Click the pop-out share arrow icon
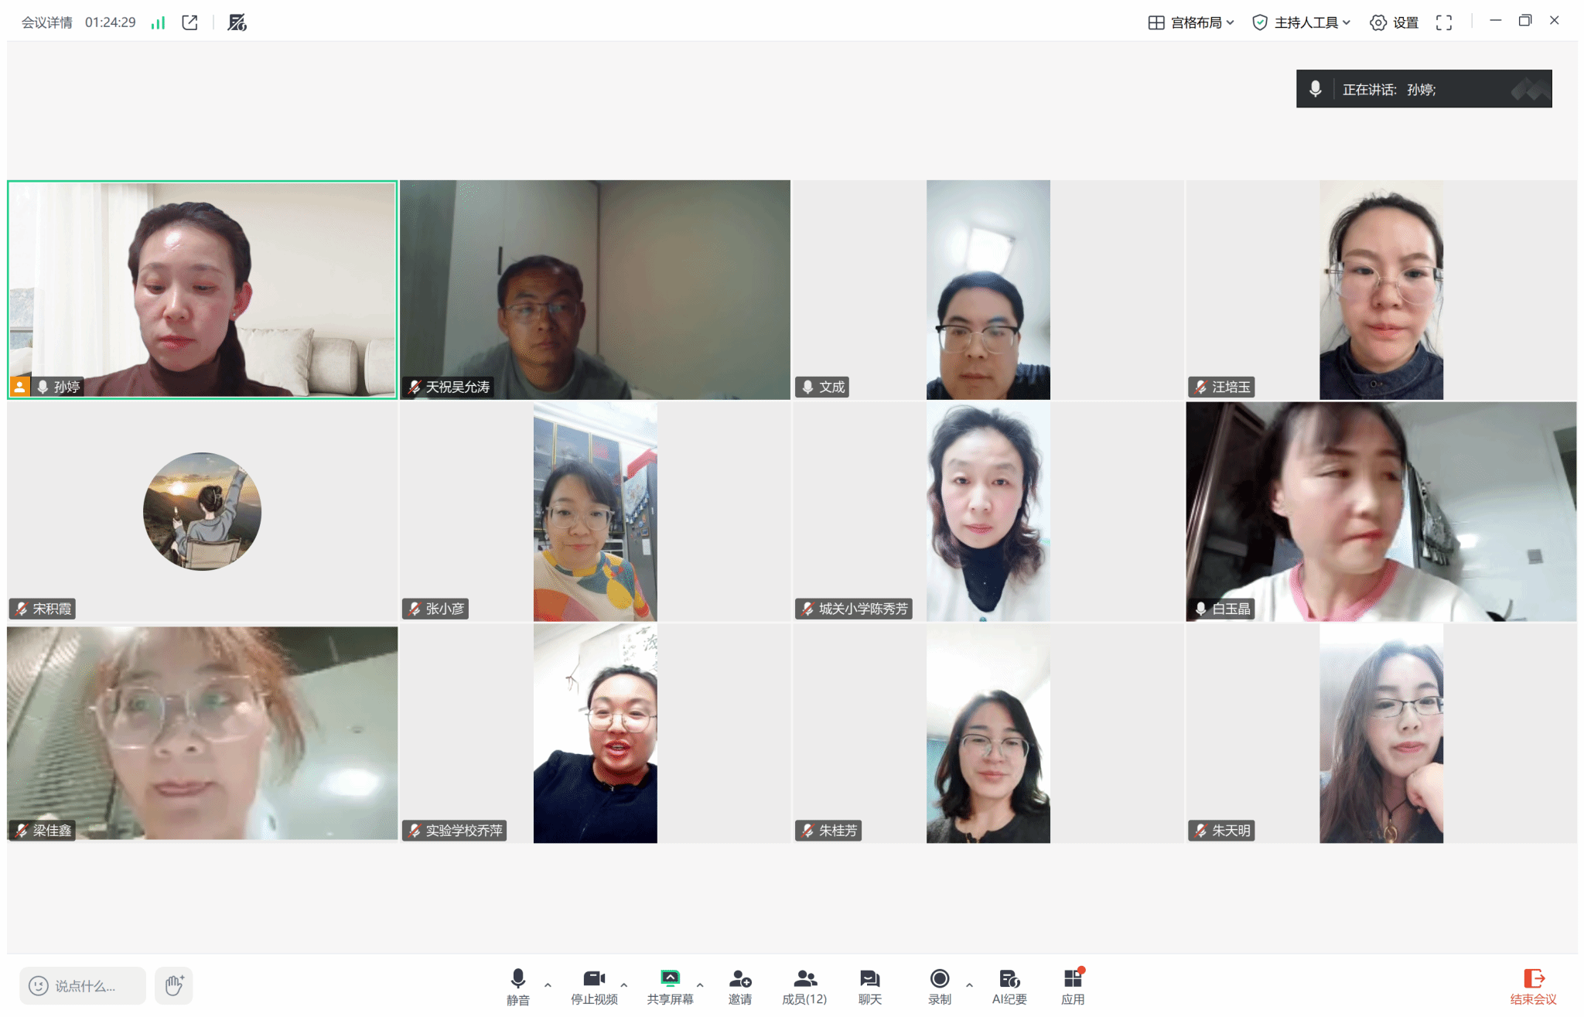The height and width of the screenshot is (1017, 1584). pyautogui.click(x=189, y=22)
